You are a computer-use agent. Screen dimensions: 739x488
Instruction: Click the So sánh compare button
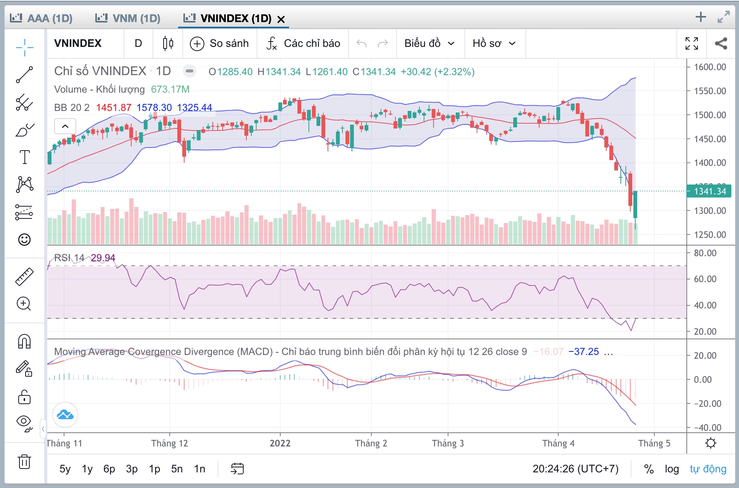pos(220,43)
